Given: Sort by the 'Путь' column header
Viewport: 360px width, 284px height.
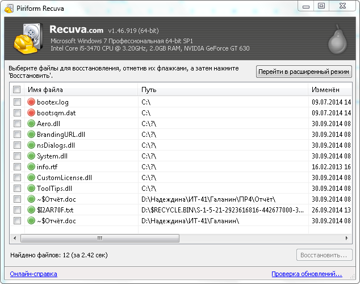Looking at the screenshot, I should 223,90.
